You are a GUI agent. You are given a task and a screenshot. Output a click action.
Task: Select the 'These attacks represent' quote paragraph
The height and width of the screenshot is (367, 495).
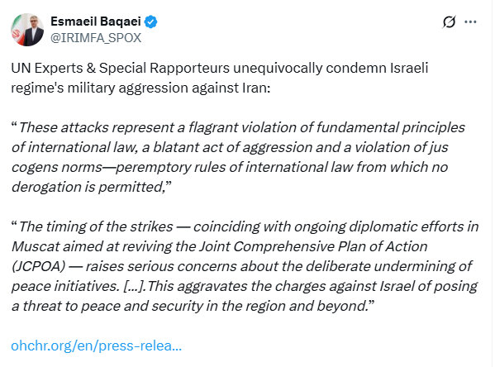coord(238,157)
